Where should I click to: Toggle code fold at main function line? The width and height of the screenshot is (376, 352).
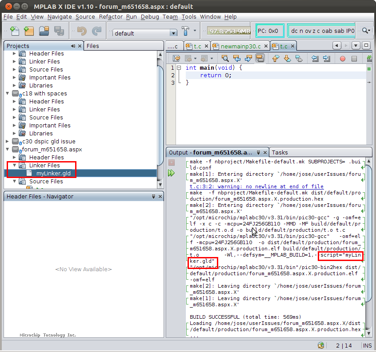coord(179,68)
